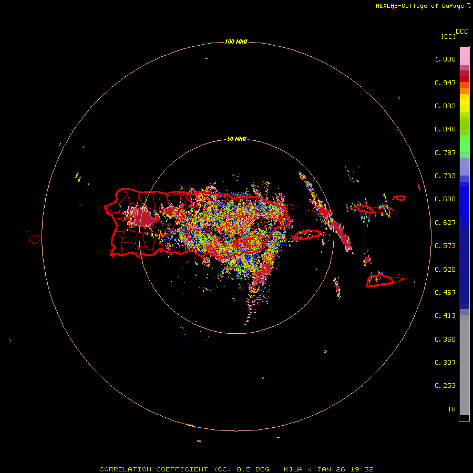Pick the orange swatch below 0.947
Image resolution: width=473 pixels, height=473 pixels.
point(464,91)
